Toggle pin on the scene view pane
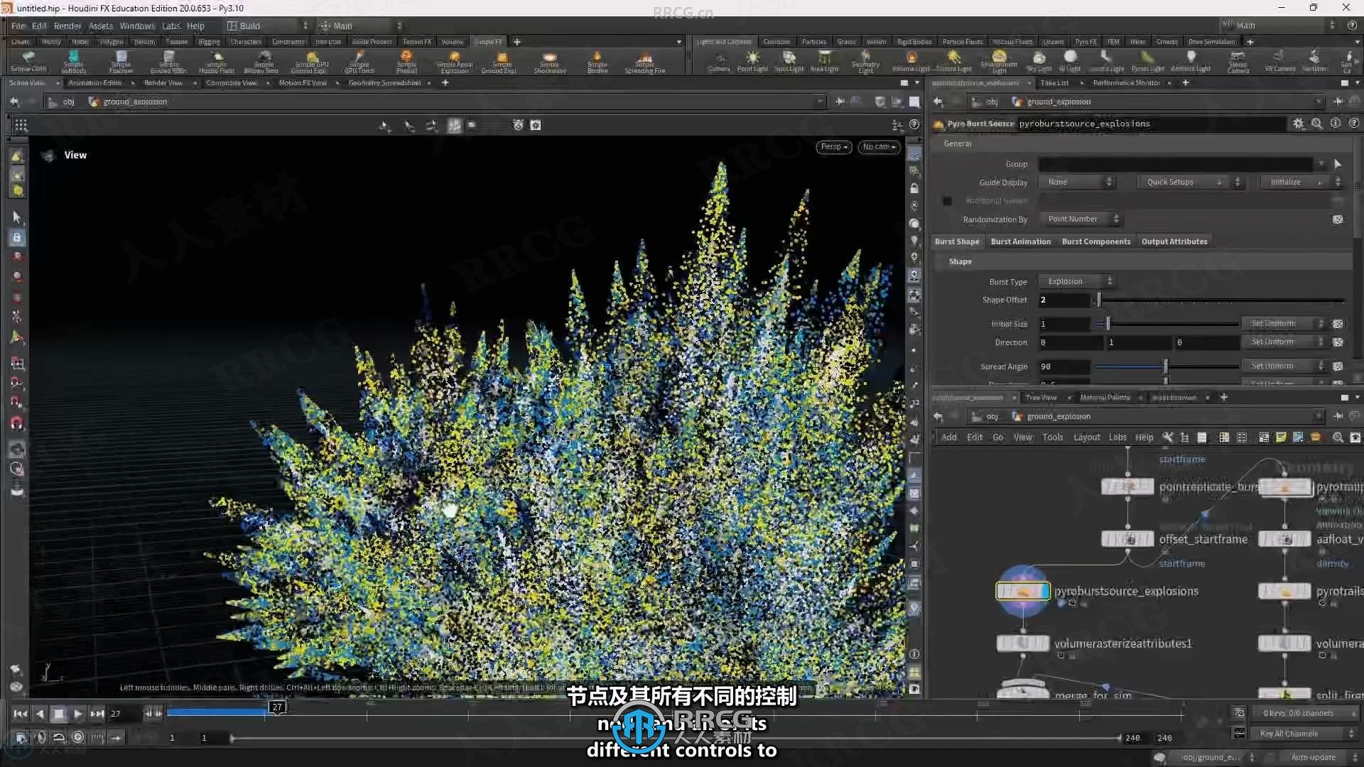Screen dimensions: 1364x767 (840, 102)
